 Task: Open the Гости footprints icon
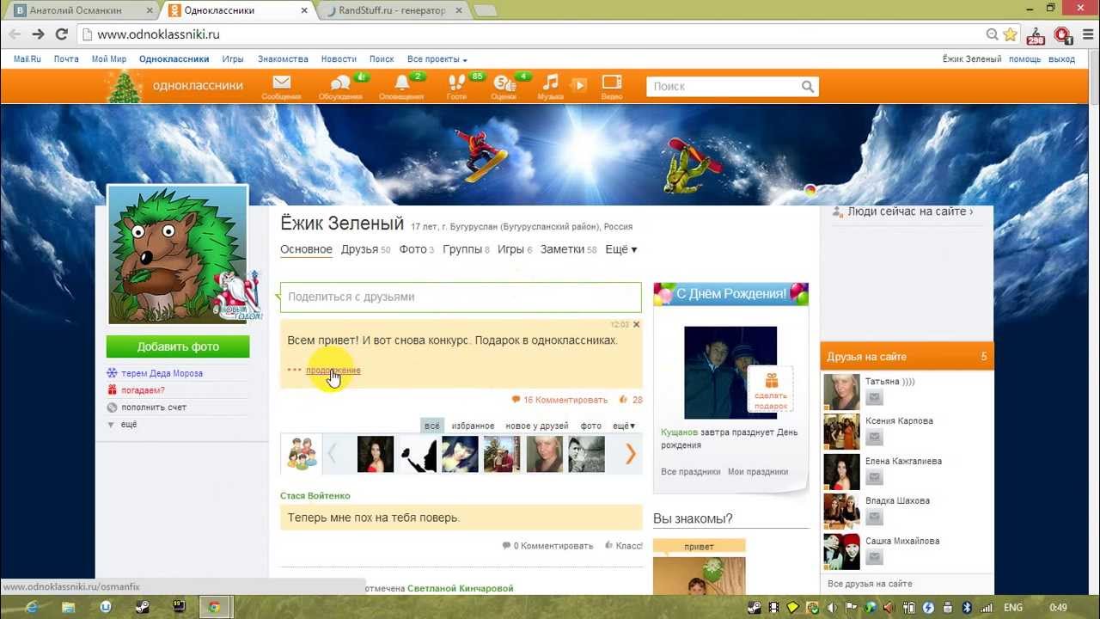pos(456,86)
